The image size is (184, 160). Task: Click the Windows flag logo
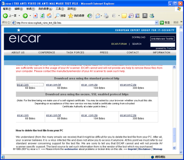point(179,9)
